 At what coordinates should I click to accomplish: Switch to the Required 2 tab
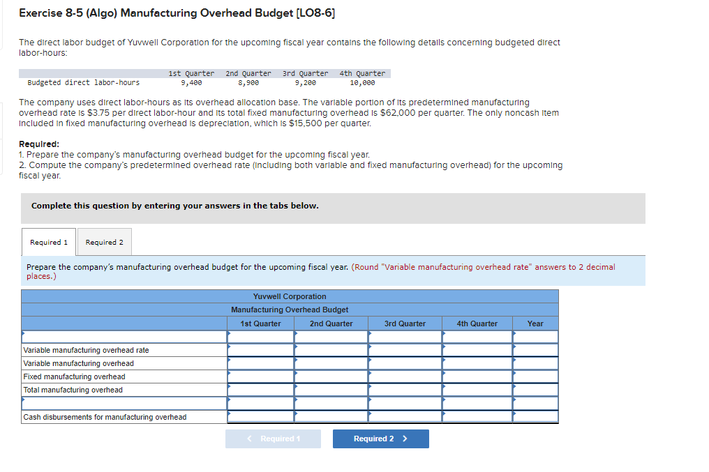pos(105,242)
